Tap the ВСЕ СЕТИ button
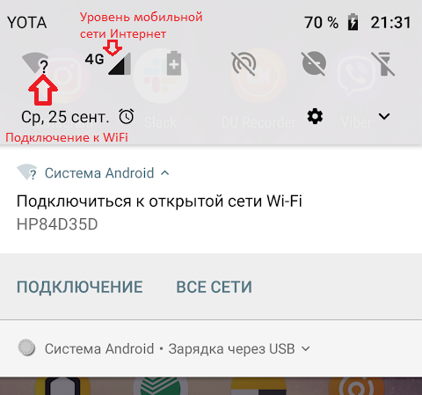This screenshot has width=422, height=395. (x=214, y=287)
